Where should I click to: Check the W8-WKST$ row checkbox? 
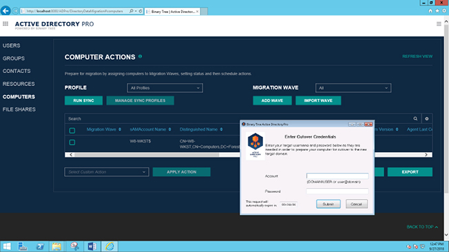(x=72, y=143)
